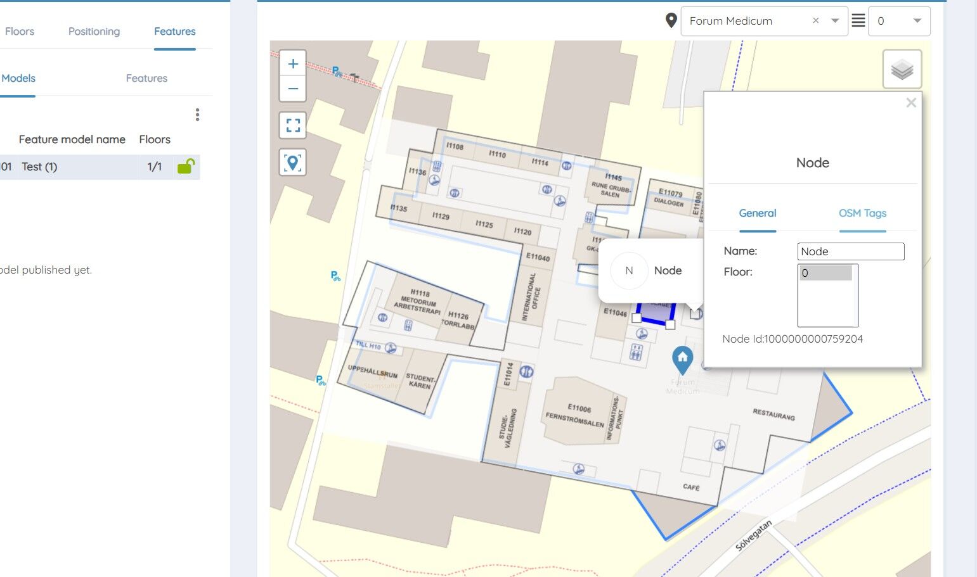977x577 pixels.
Task: Open the Models sub-tab
Action: 18,79
